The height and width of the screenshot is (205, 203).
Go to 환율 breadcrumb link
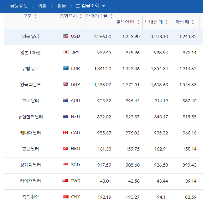[x=62, y=6]
